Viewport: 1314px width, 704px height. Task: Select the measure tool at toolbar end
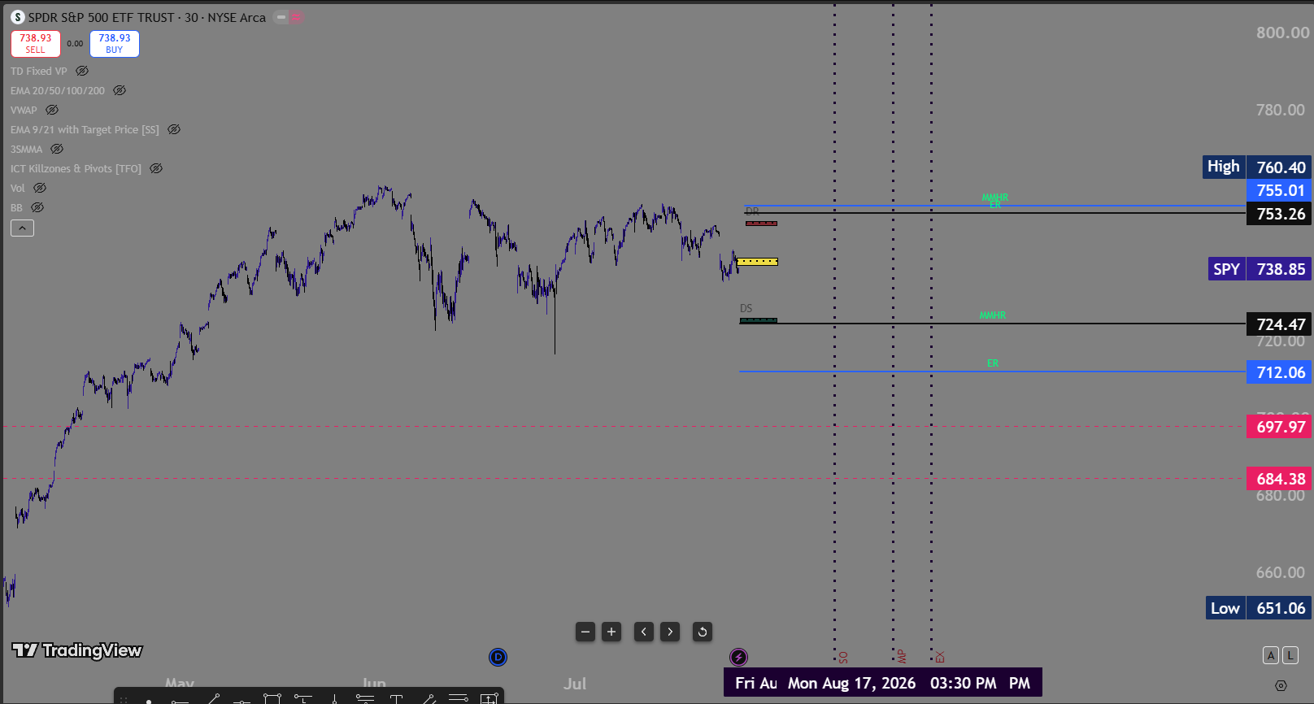(489, 698)
